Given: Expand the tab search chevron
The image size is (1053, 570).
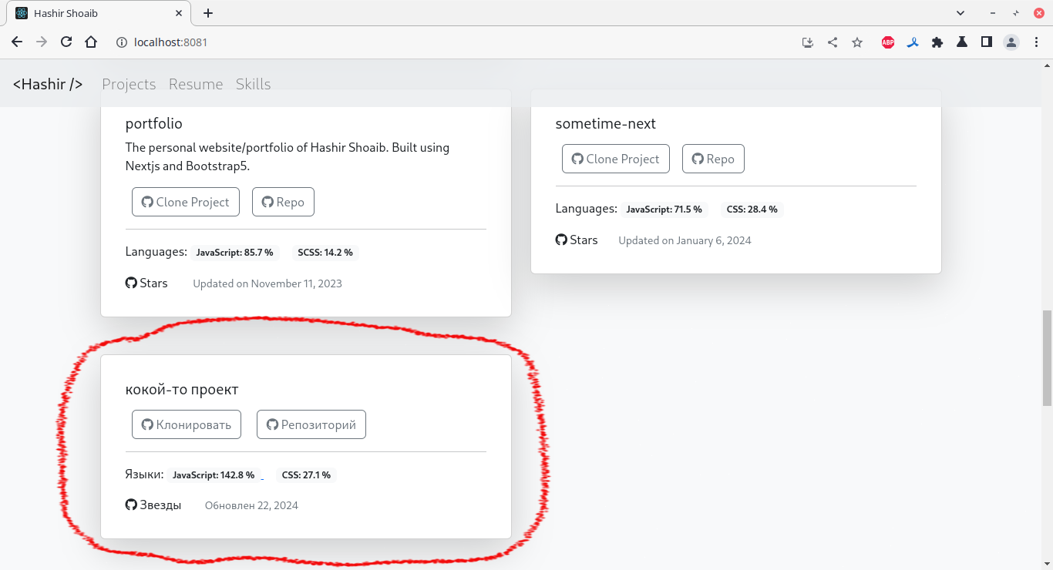Looking at the screenshot, I should pyautogui.click(x=960, y=13).
